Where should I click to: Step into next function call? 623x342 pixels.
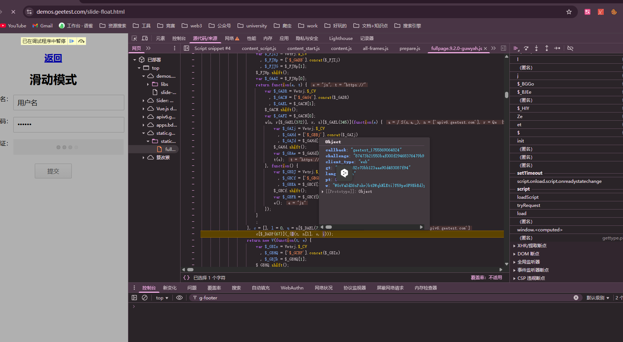click(536, 48)
